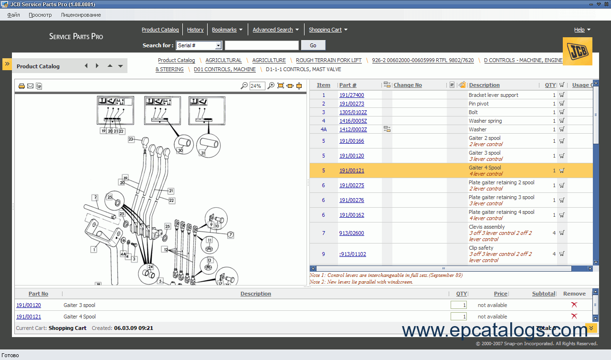Add Gaiter 2 spool to cart
The width and height of the screenshot is (611, 360).
pyautogui.click(x=562, y=141)
